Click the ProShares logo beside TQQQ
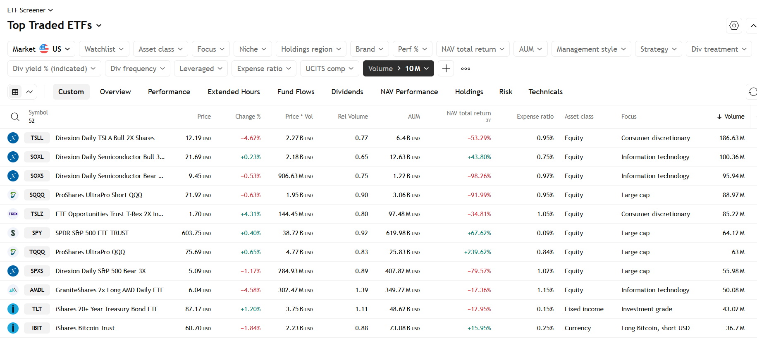The width and height of the screenshot is (757, 341). [x=13, y=252]
